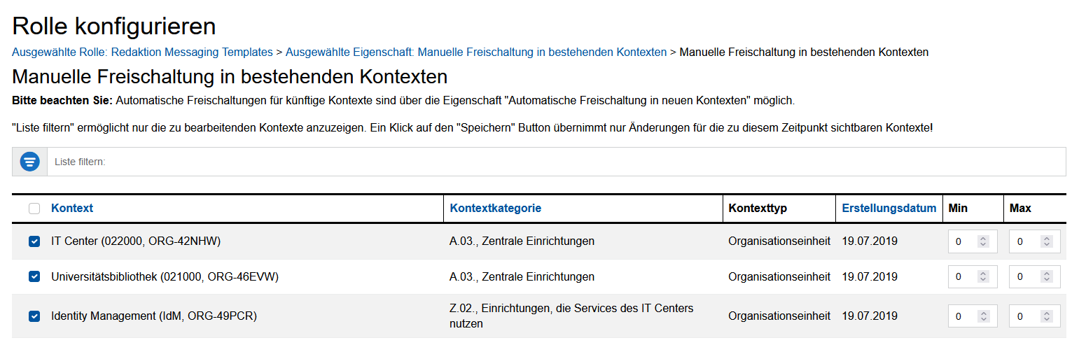Uncheck the IT Center checkbox

[34, 241]
